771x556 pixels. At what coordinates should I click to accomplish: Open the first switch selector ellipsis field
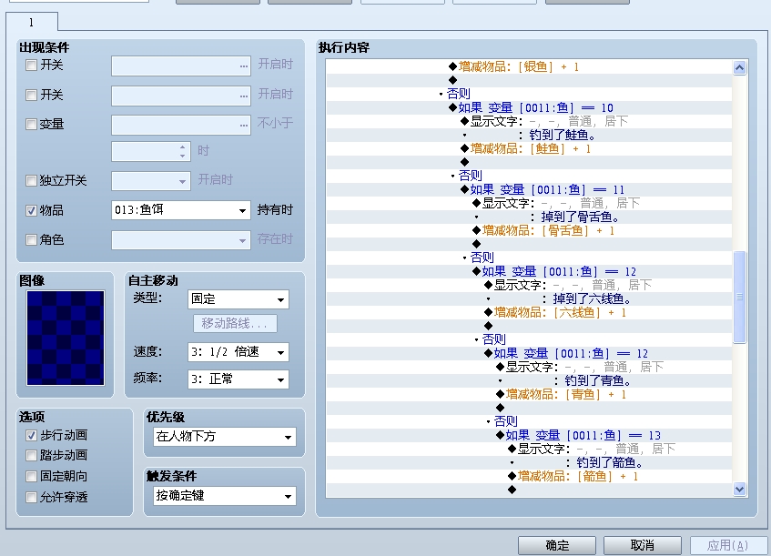point(181,66)
